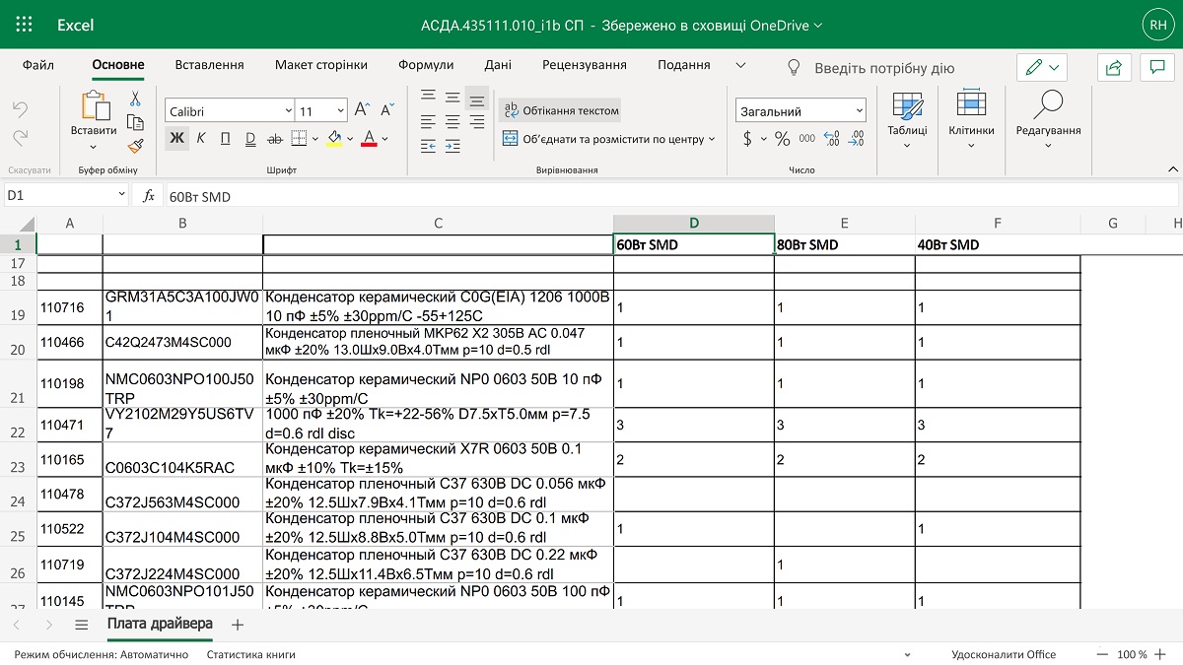
Task: Apply percent style format
Action: (x=782, y=139)
